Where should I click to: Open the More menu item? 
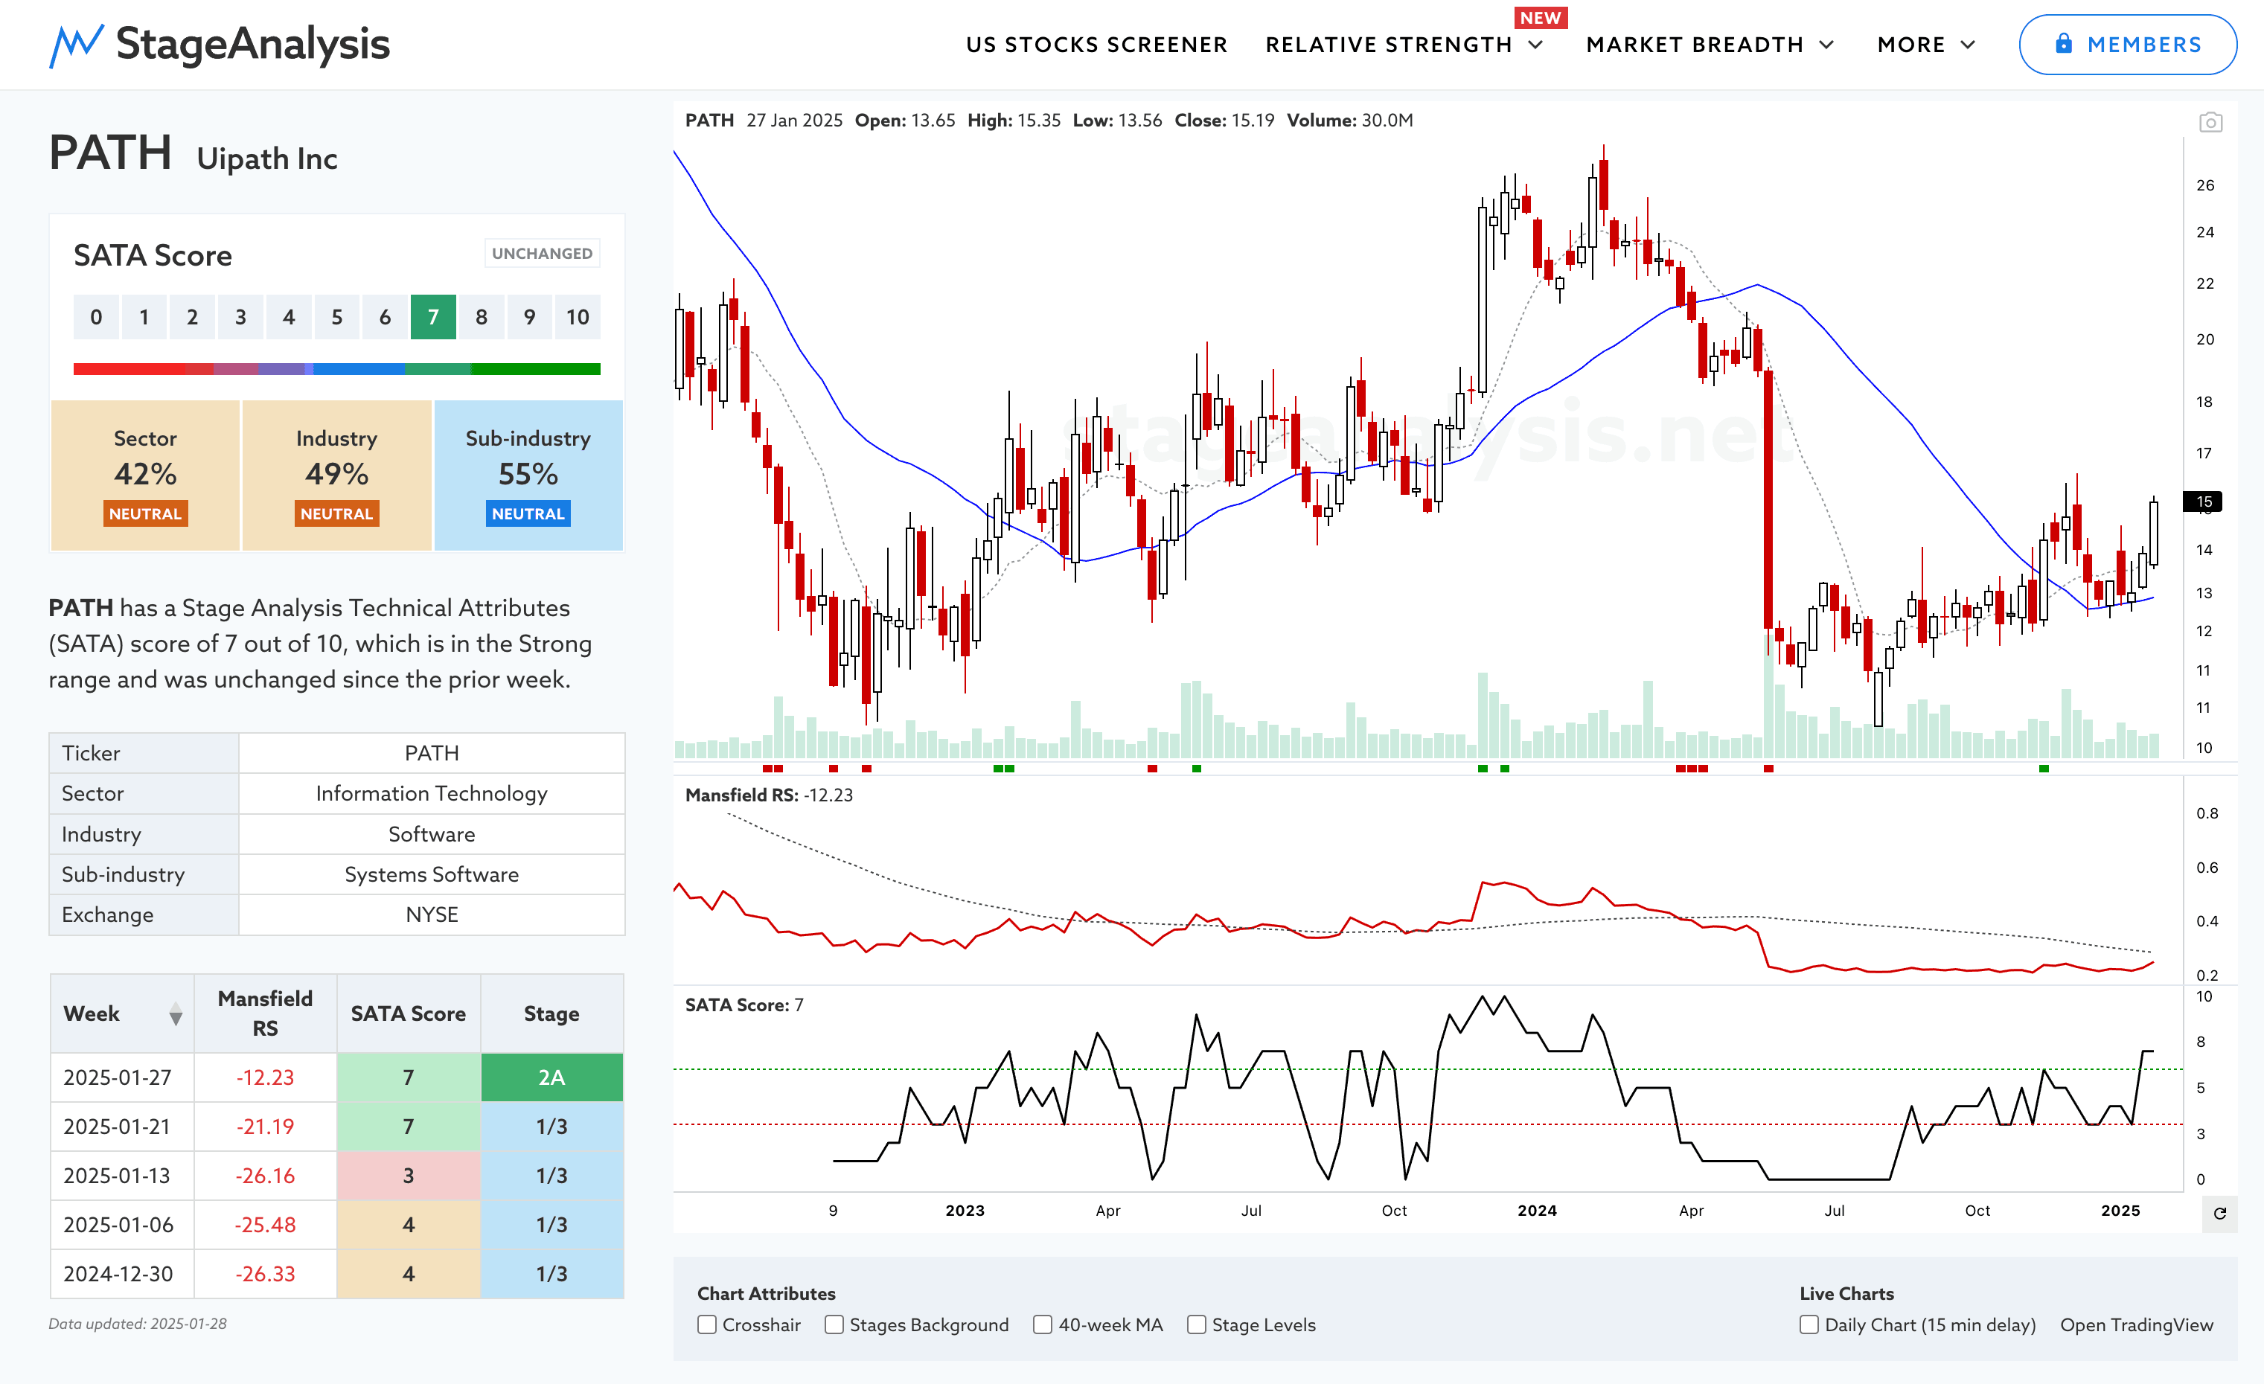point(1911,45)
